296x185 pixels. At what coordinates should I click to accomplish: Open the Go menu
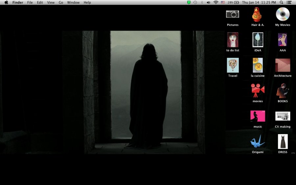(61, 2)
